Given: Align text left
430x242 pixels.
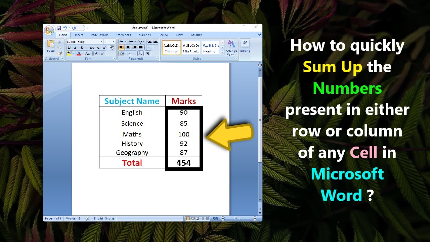Looking at the screenshot, I should click(122, 47).
